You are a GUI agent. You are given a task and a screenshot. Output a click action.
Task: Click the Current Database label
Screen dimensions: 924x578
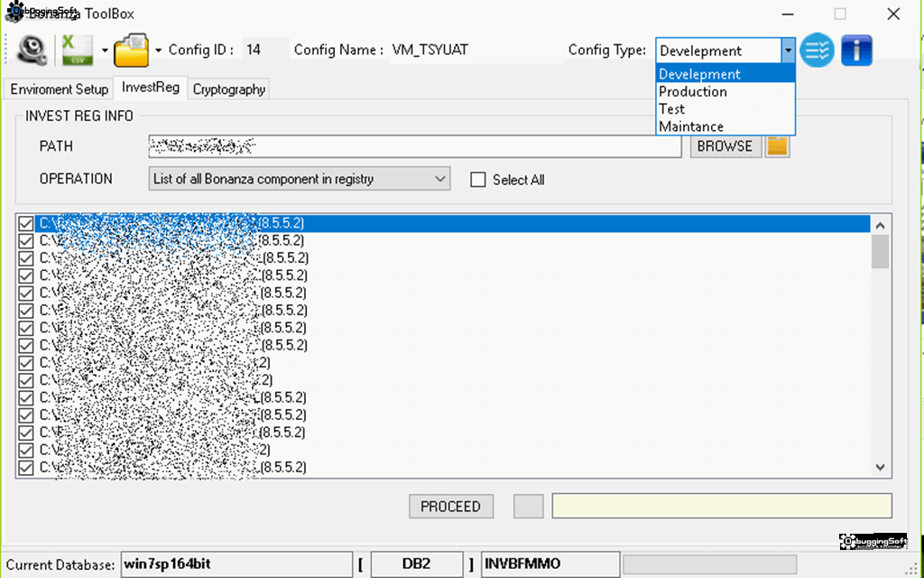pos(60,564)
